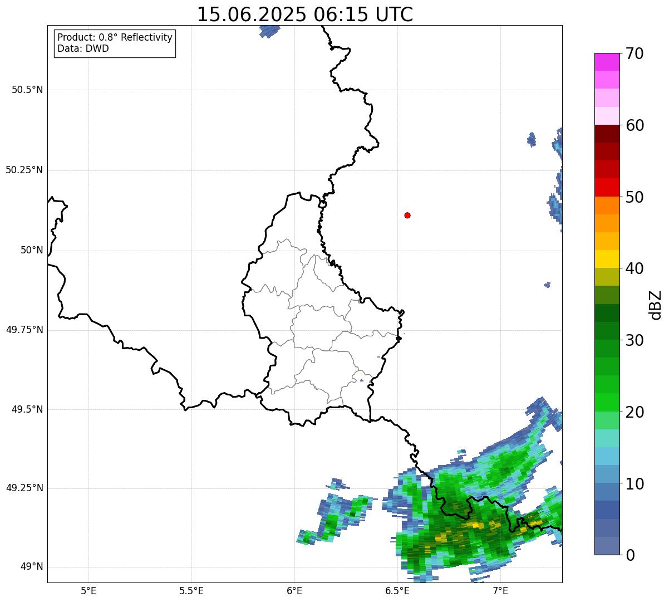
Task: Click the dark maroon colorbar segment below 60
Action: tap(607, 134)
